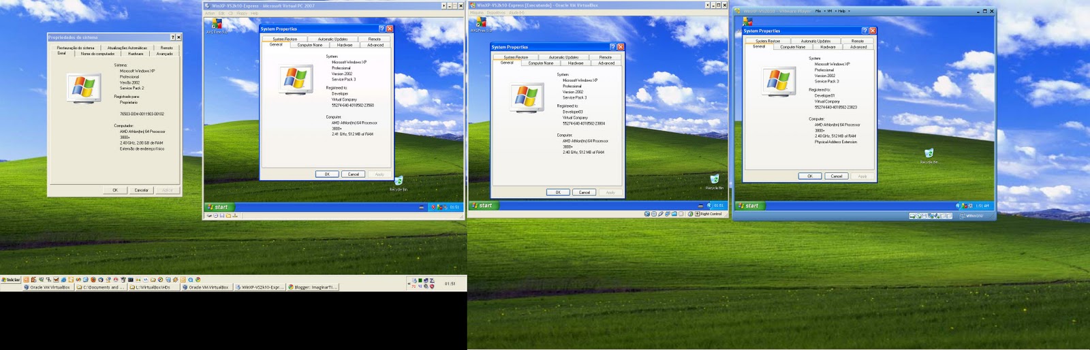Click start button in Virtual PC guest

218,207
